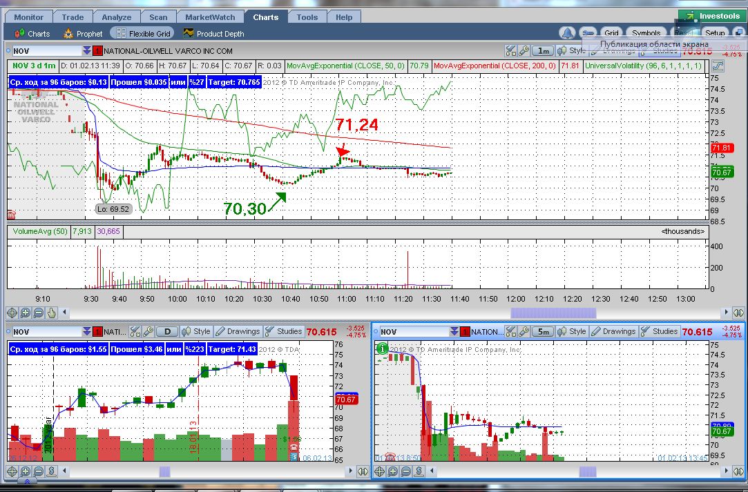Image resolution: width=748 pixels, height=492 pixels.
Task: Toggle the expand arrows on the daily chart
Action: [x=363, y=471]
